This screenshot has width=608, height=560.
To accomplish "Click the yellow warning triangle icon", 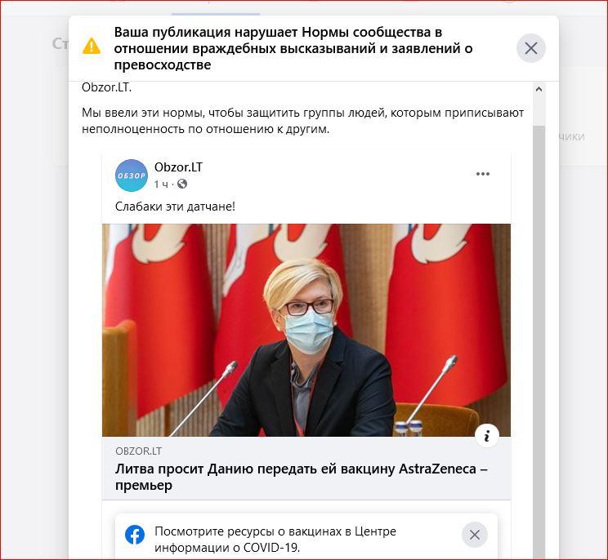I will tap(92, 46).
